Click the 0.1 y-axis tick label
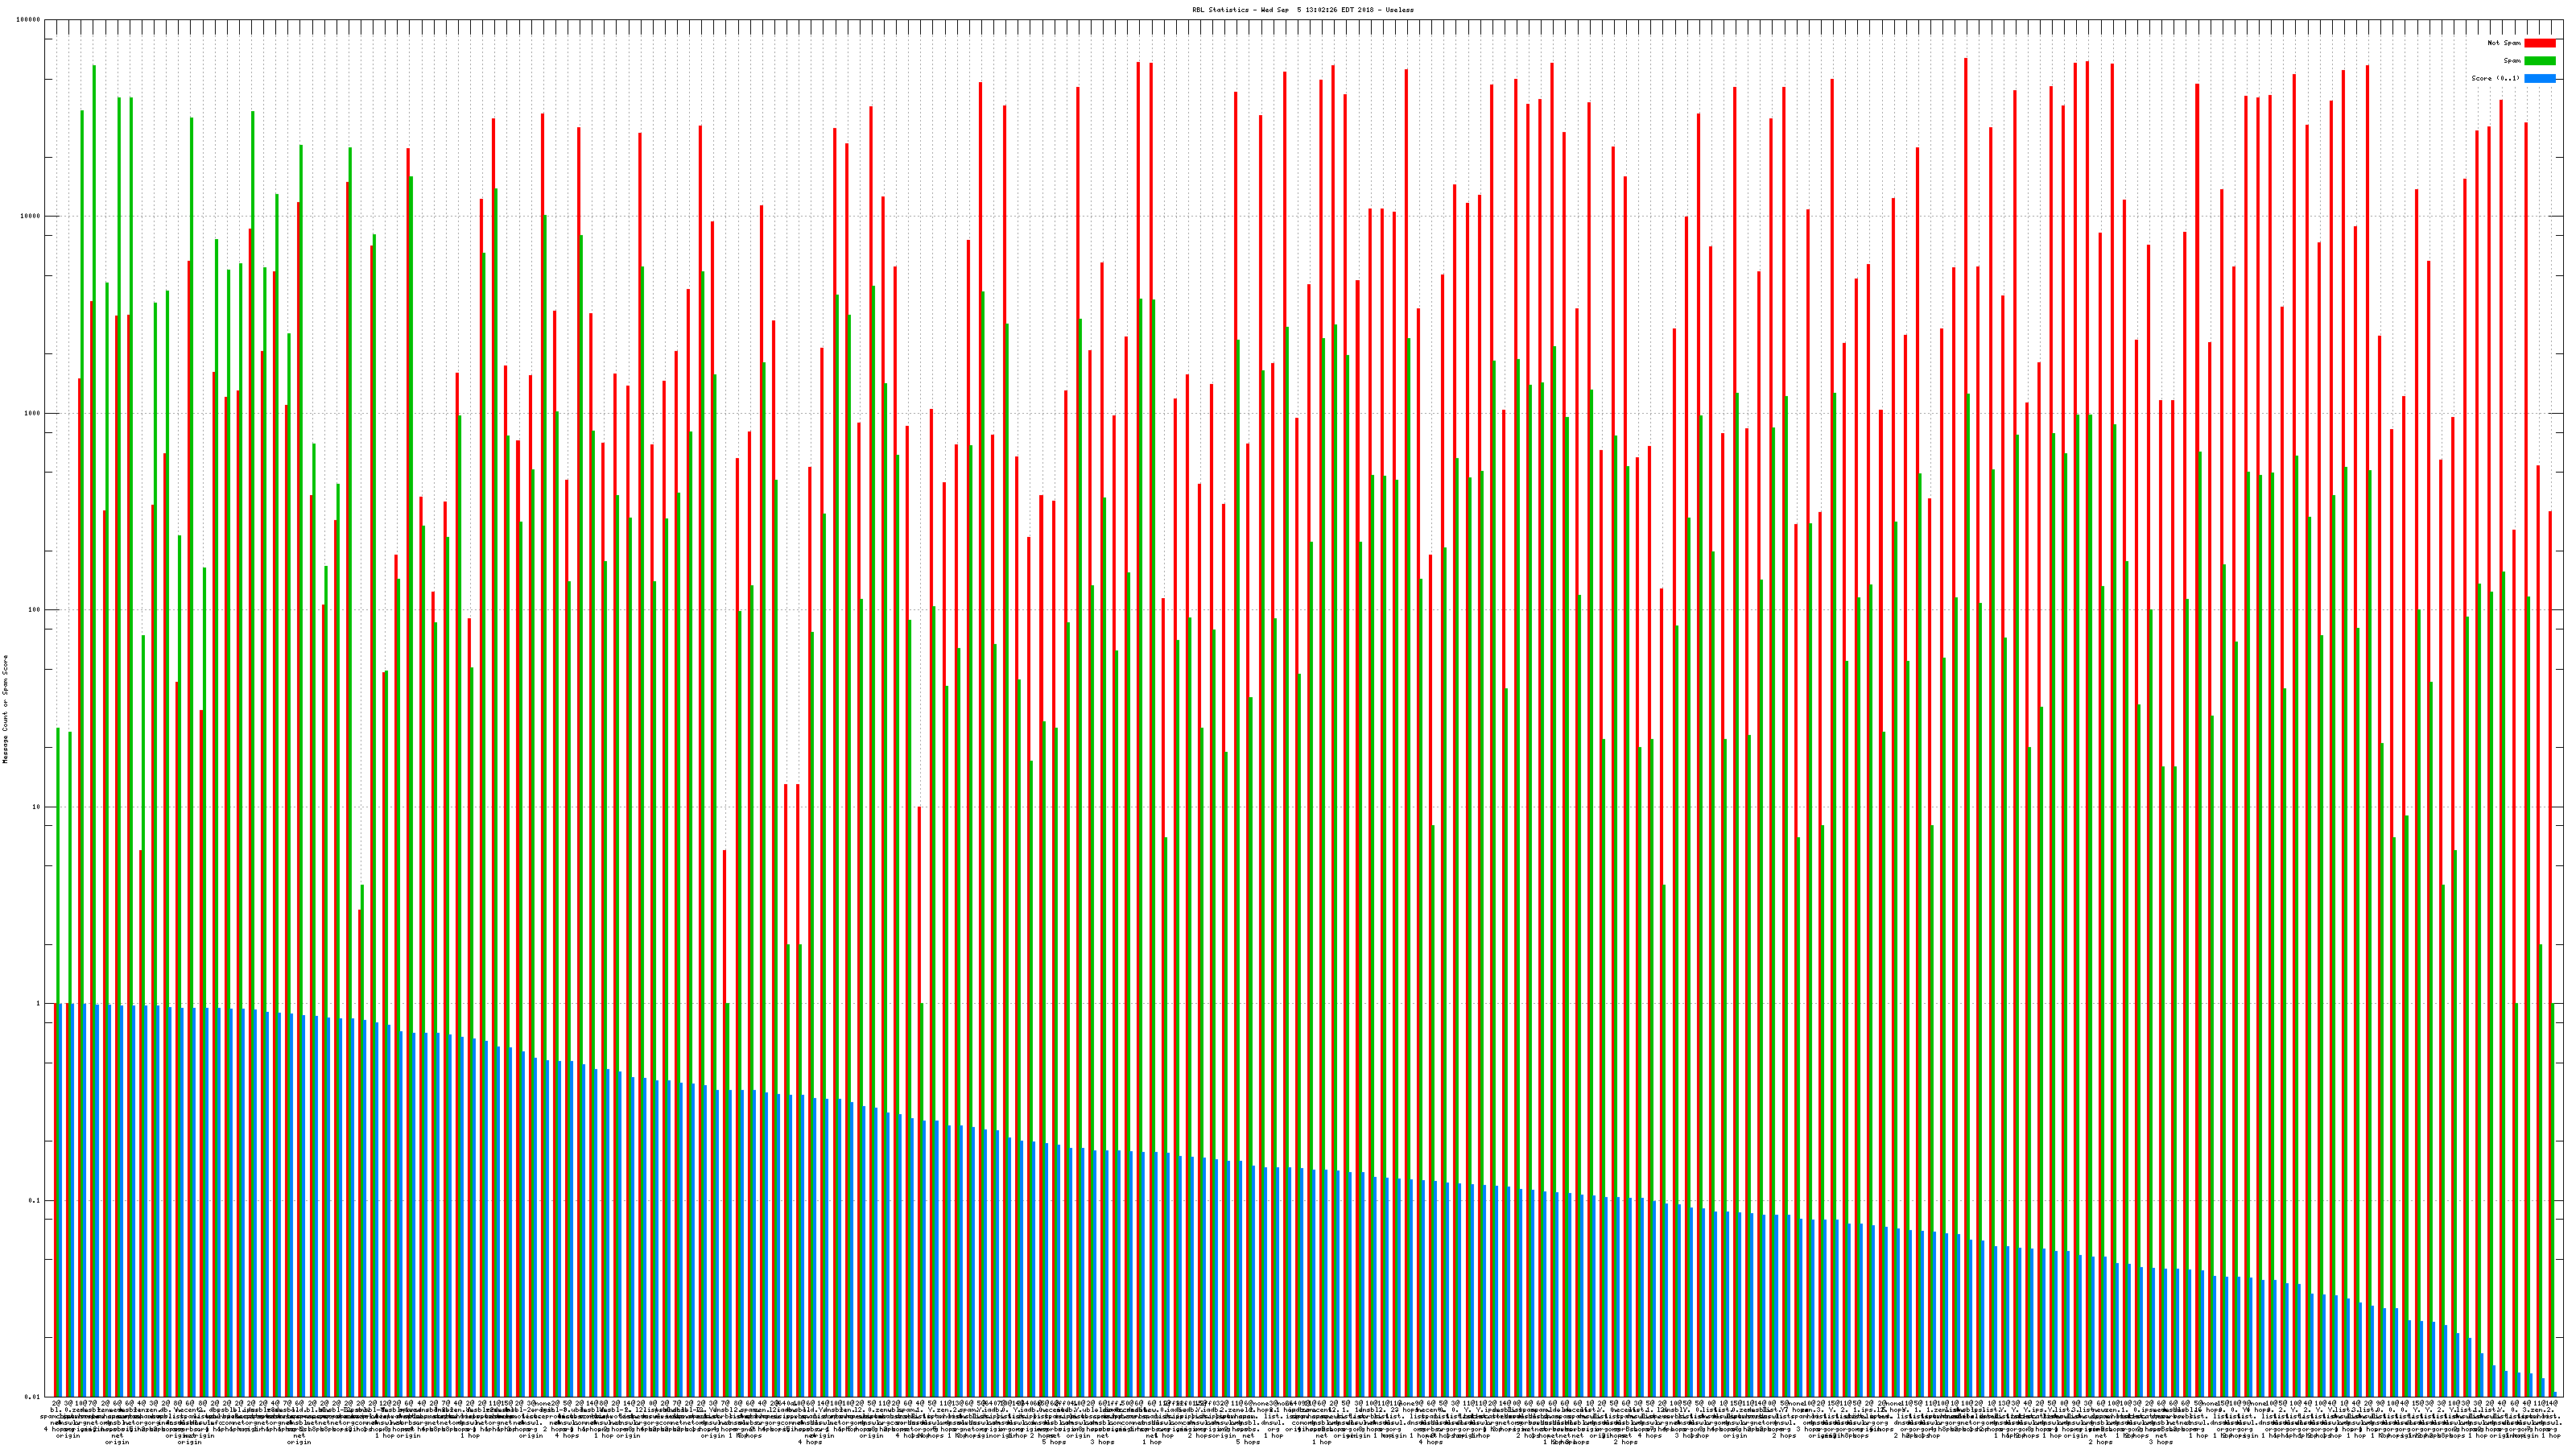Image resolution: width=2576 pixels, height=1449 pixels. point(35,1200)
